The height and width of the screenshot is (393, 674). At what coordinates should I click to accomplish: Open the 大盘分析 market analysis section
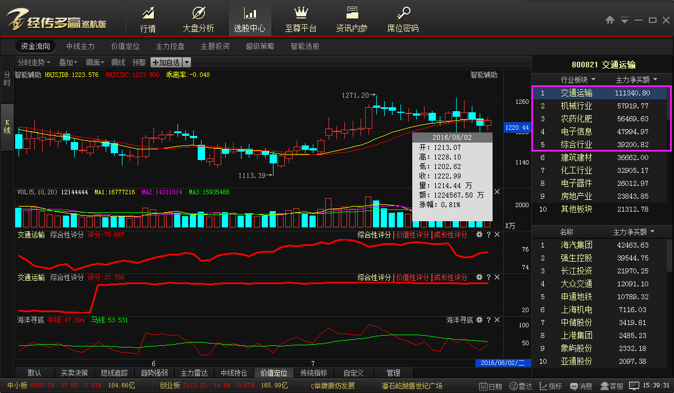198,19
